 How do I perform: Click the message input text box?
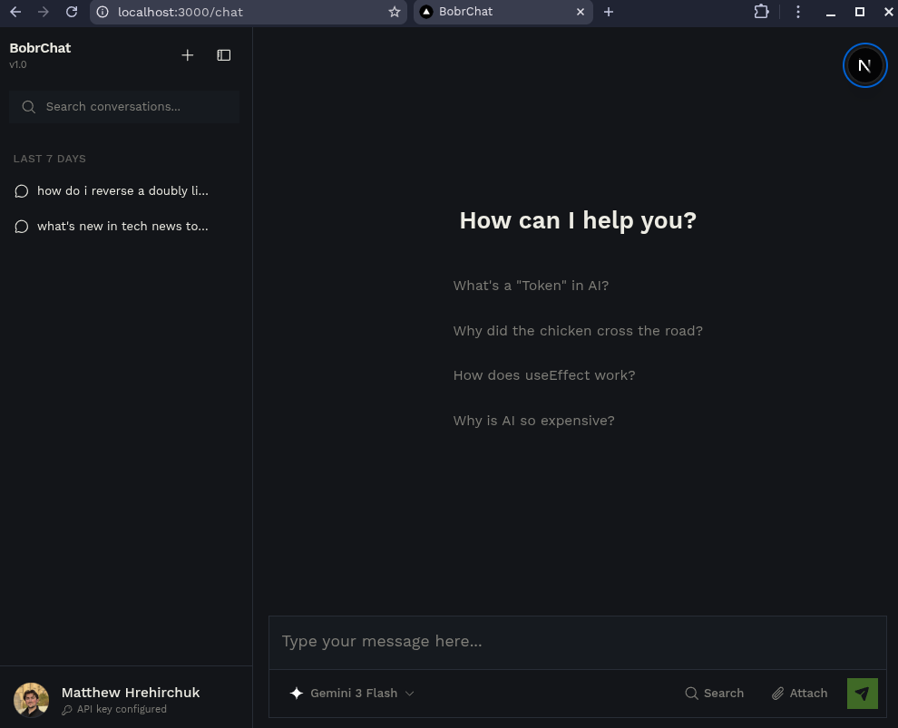tap(577, 642)
